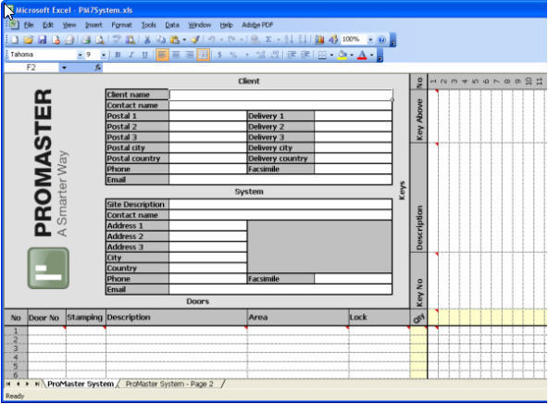Decrease decimal places icon

(x=276, y=55)
